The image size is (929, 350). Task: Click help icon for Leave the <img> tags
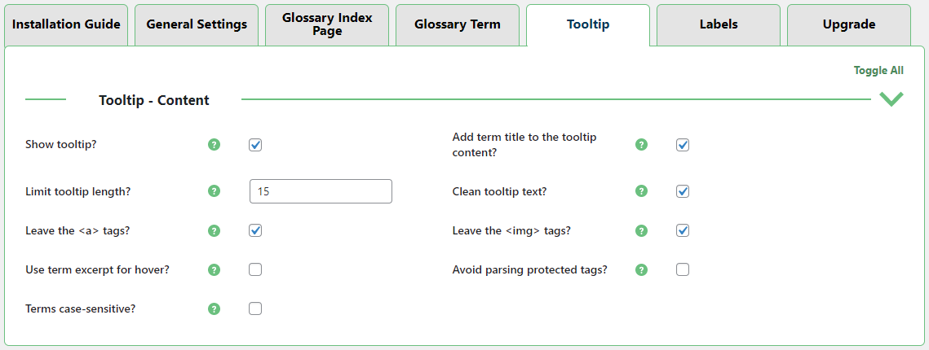[641, 230]
